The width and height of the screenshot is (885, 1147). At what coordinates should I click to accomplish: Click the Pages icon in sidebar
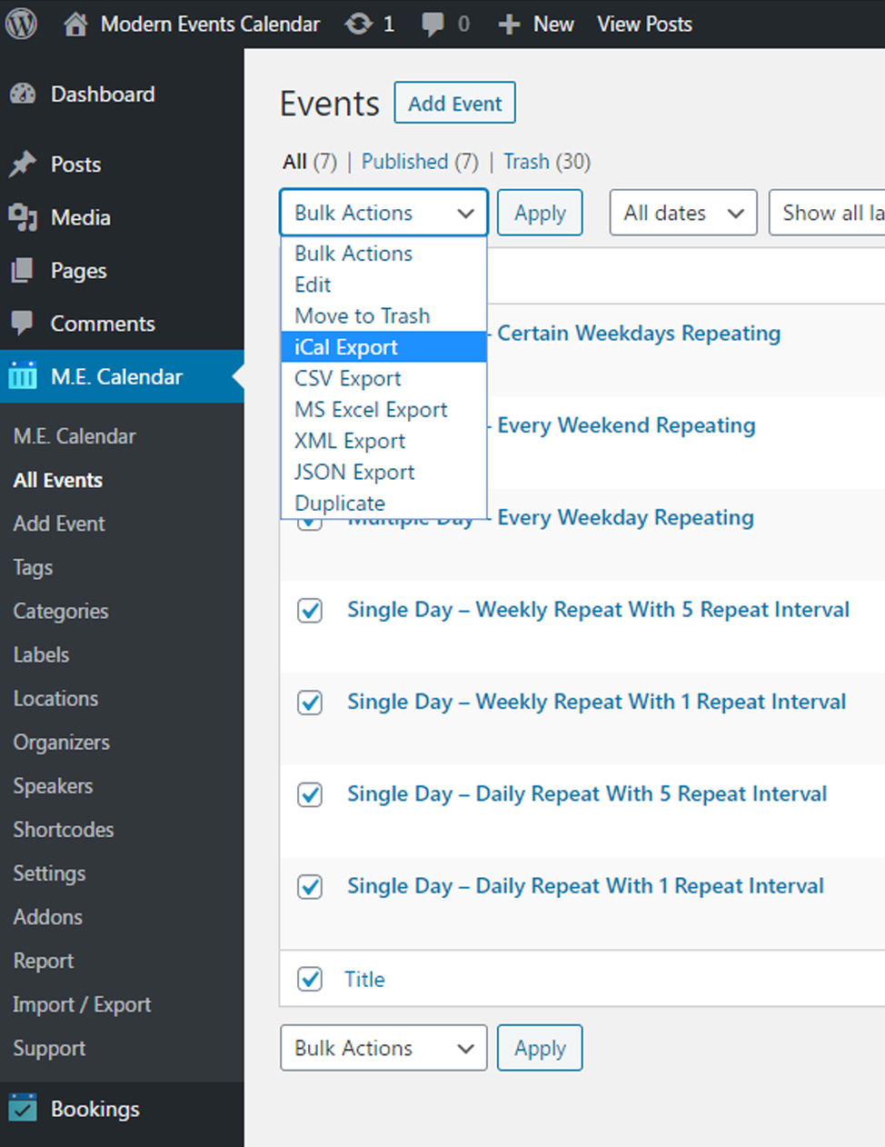coord(23,271)
